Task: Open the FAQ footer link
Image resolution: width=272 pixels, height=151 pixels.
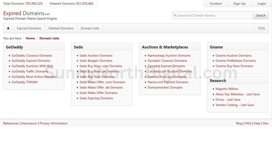Action: [x=248, y=123]
